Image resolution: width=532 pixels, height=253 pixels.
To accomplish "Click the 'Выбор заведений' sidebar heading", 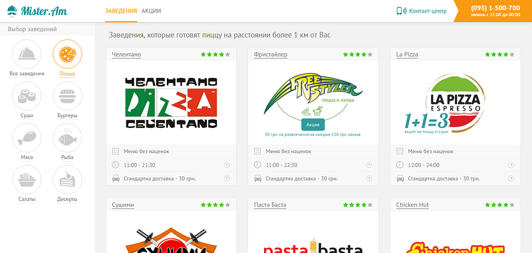I will tap(32, 29).
